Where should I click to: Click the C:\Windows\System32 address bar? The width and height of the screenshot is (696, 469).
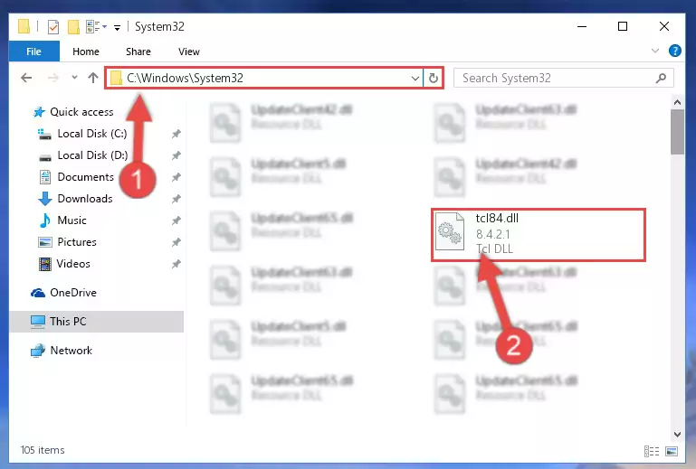(263, 78)
